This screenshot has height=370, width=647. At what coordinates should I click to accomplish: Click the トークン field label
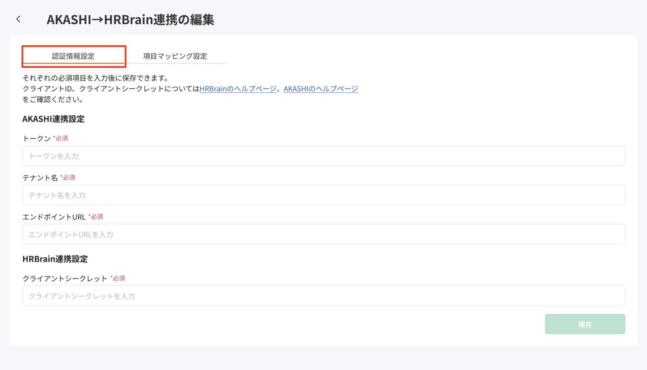[37, 138]
